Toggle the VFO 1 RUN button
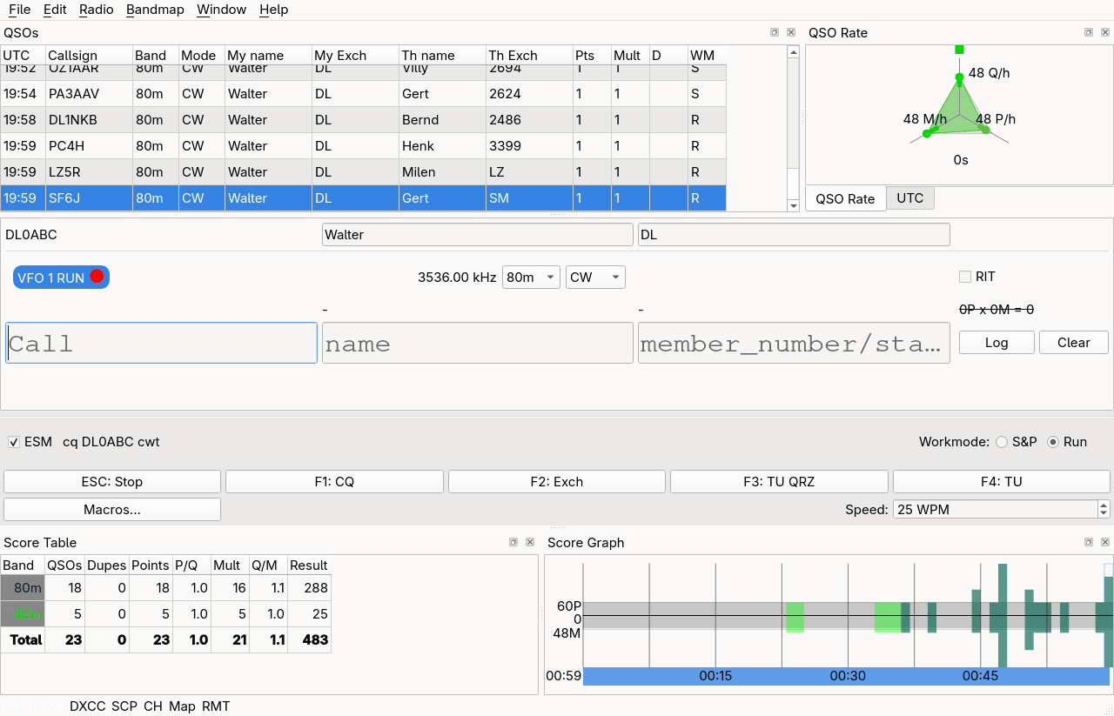Image resolution: width=1114 pixels, height=716 pixels. click(61, 278)
